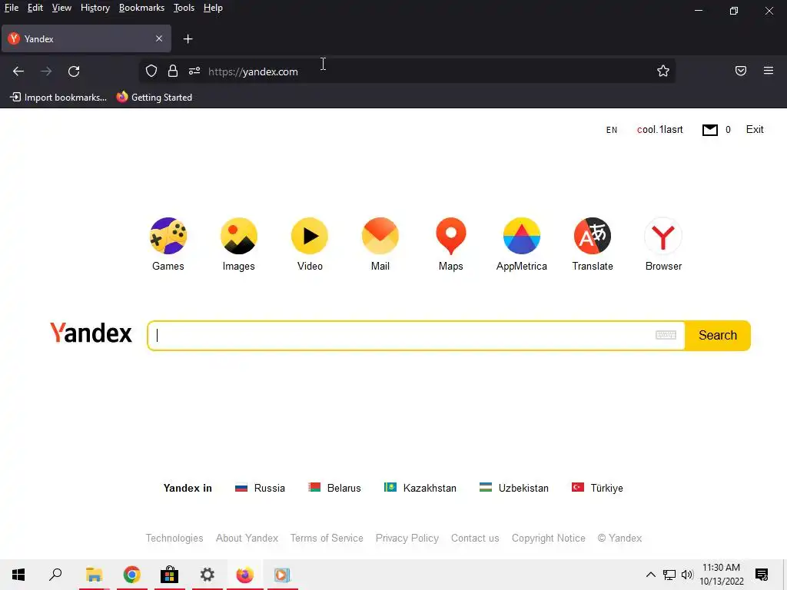Open the Technologies footer link
Viewport: 787px width, 590px height.
click(x=174, y=539)
